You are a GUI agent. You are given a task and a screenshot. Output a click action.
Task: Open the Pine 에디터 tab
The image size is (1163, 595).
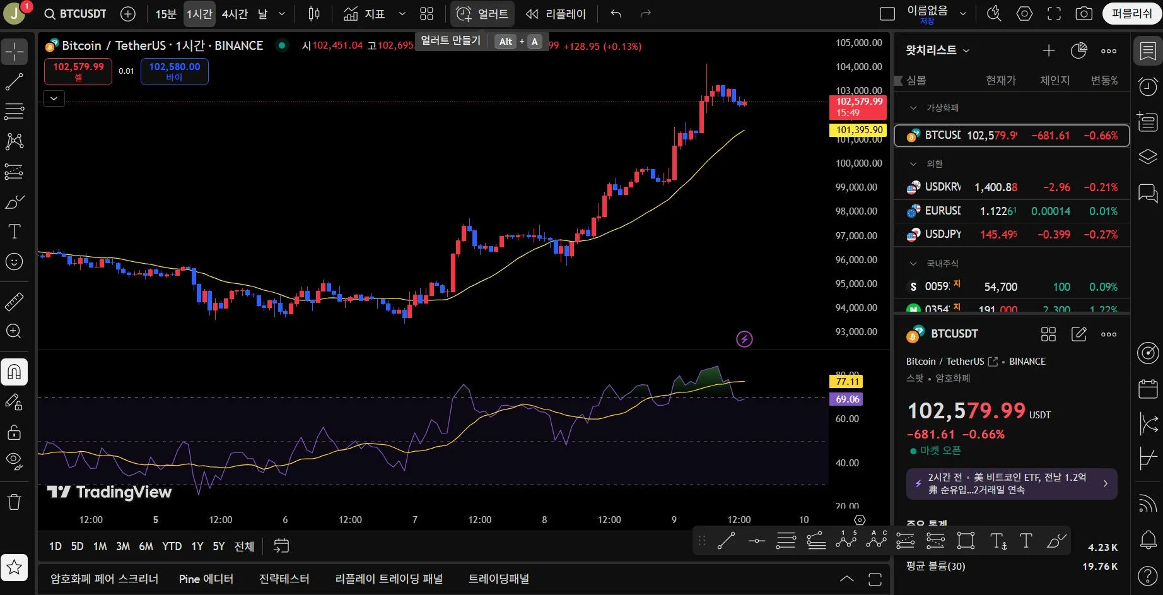tap(206, 579)
